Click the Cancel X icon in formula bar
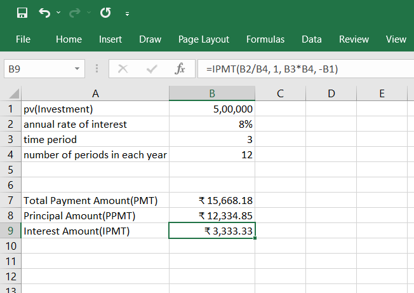The width and height of the screenshot is (414, 293). (x=123, y=69)
